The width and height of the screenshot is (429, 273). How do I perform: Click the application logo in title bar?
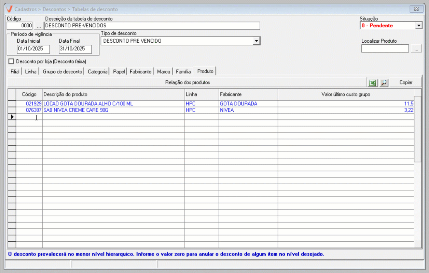click(x=9, y=9)
